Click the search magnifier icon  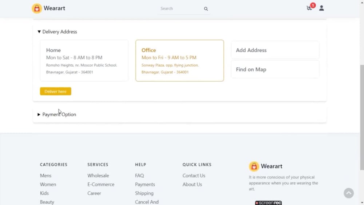pos(206,9)
